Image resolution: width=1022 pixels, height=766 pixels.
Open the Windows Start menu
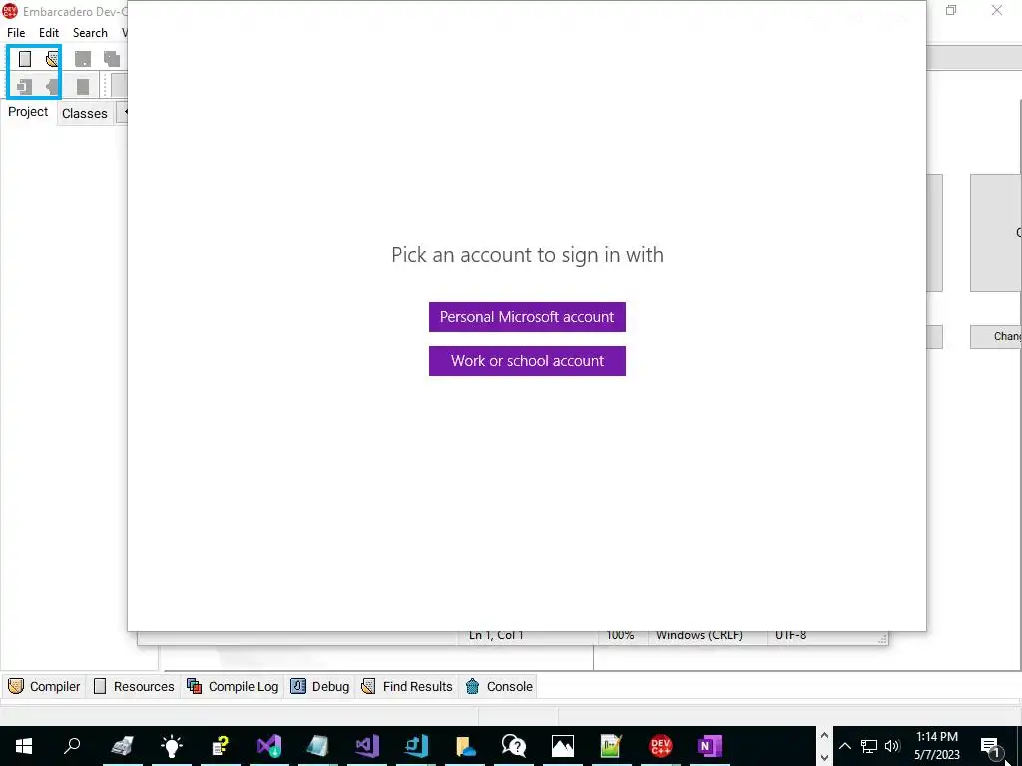point(24,746)
